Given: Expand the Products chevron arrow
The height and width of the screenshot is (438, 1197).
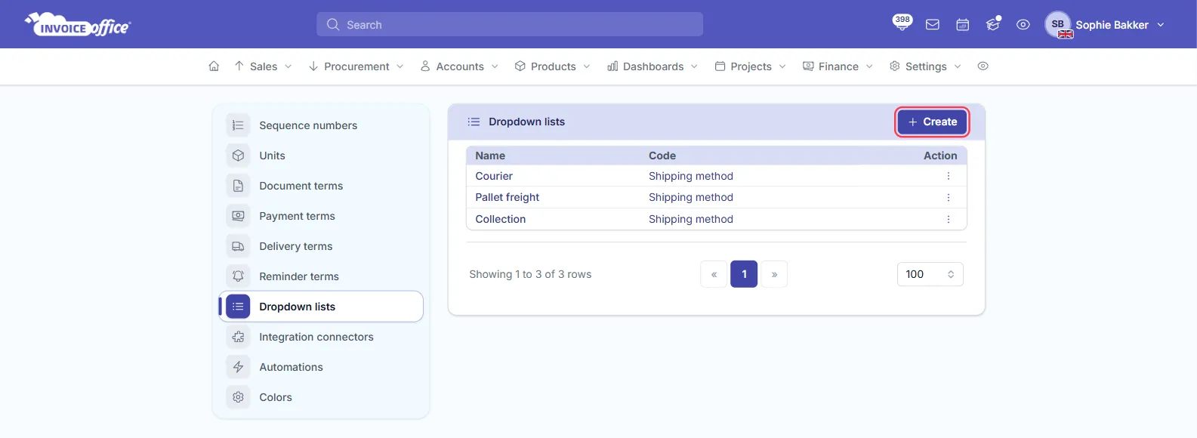Looking at the screenshot, I should tap(587, 66).
